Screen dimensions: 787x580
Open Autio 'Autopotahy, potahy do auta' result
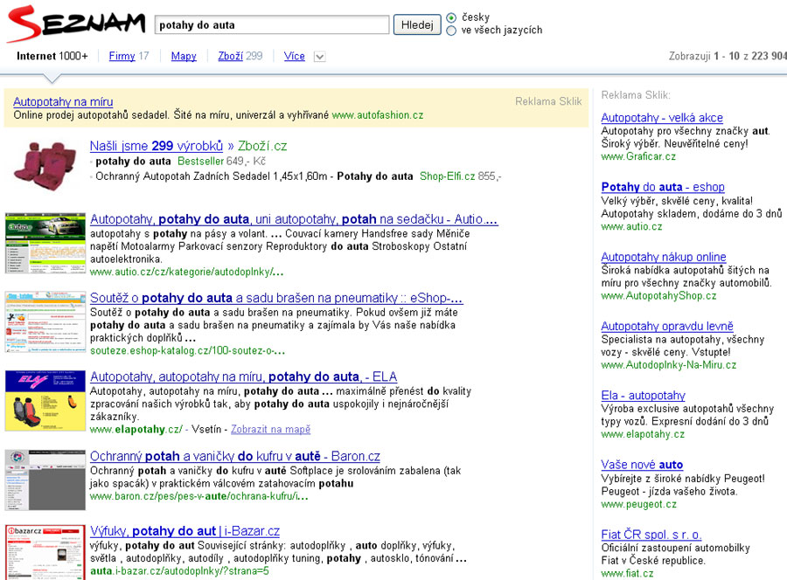[x=294, y=219]
